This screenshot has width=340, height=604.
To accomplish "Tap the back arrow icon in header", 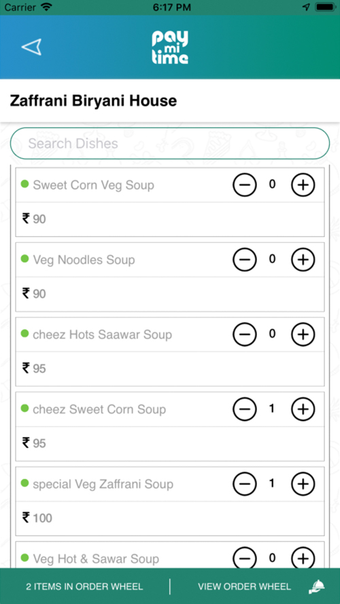I will pyautogui.click(x=31, y=47).
